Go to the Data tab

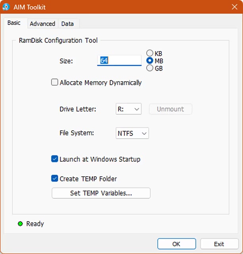(67, 24)
